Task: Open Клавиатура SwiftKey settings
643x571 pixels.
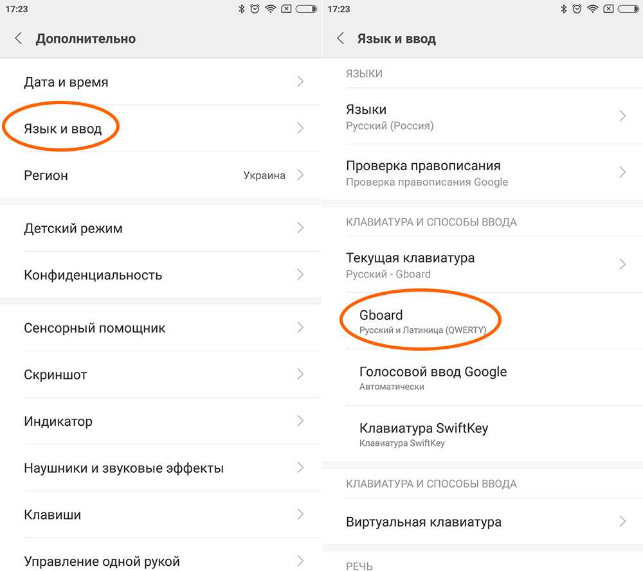Action: [x=424, y=434]
